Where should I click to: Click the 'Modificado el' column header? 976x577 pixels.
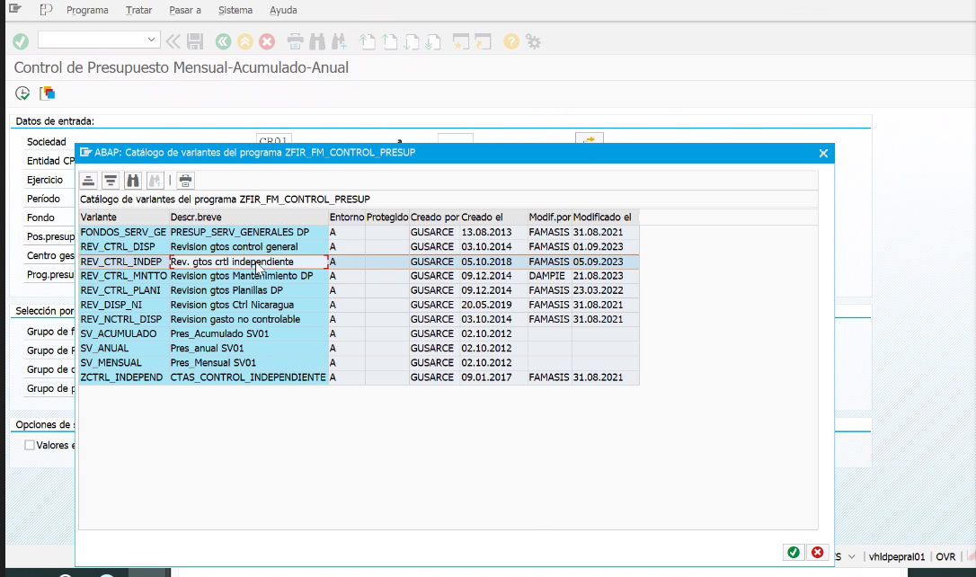pos(604,217)
